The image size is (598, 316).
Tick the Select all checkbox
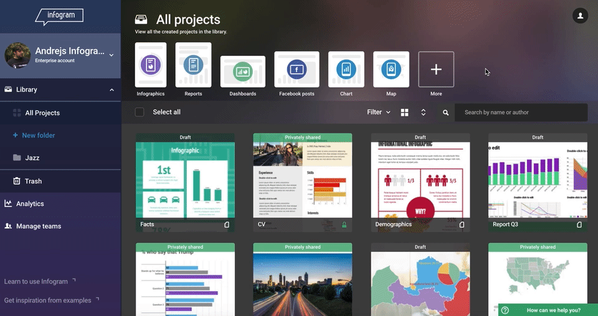click(140, 112)
